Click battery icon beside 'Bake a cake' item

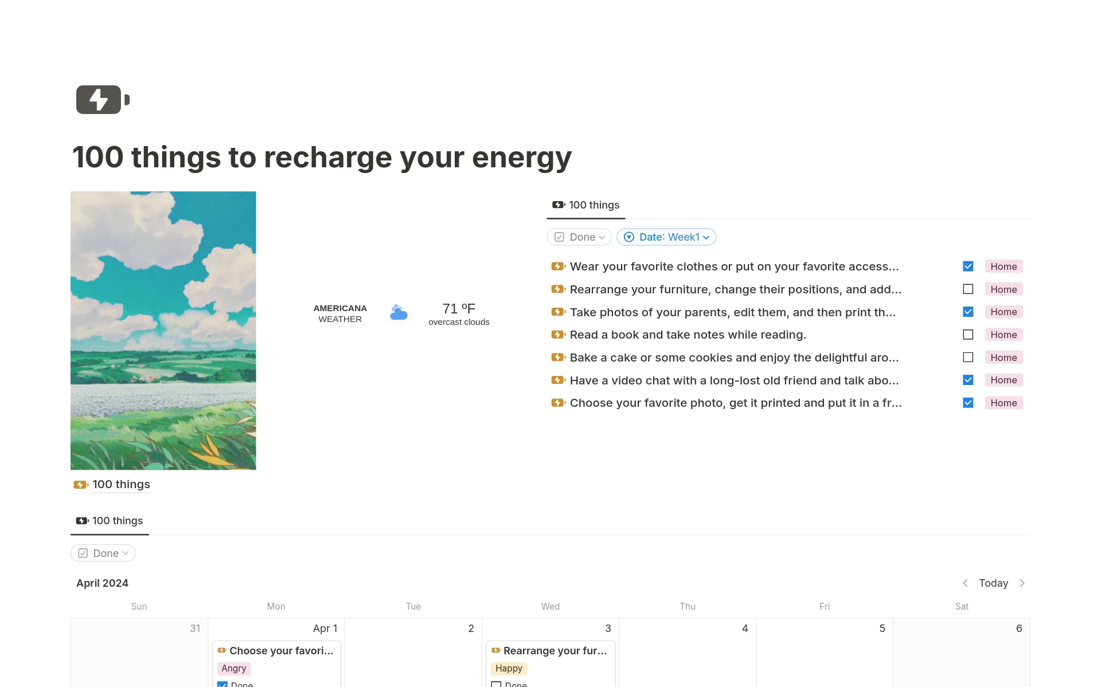(x=558, y=358)
